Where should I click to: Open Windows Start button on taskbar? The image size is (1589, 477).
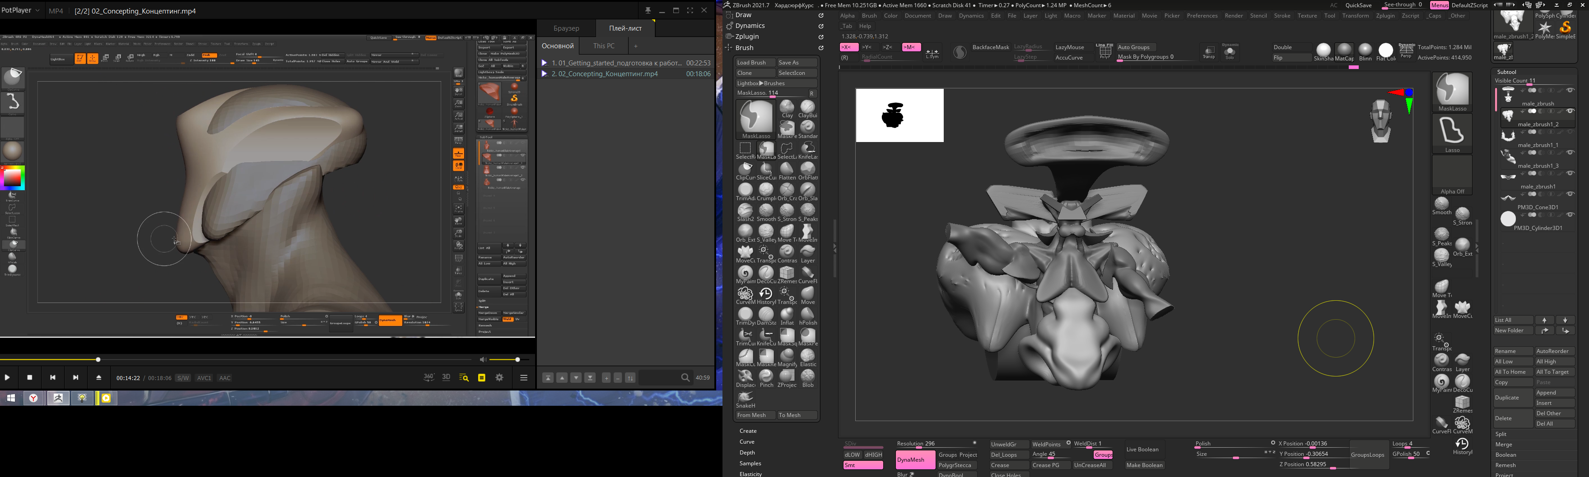pyautogui.click(x=10, y=399)
